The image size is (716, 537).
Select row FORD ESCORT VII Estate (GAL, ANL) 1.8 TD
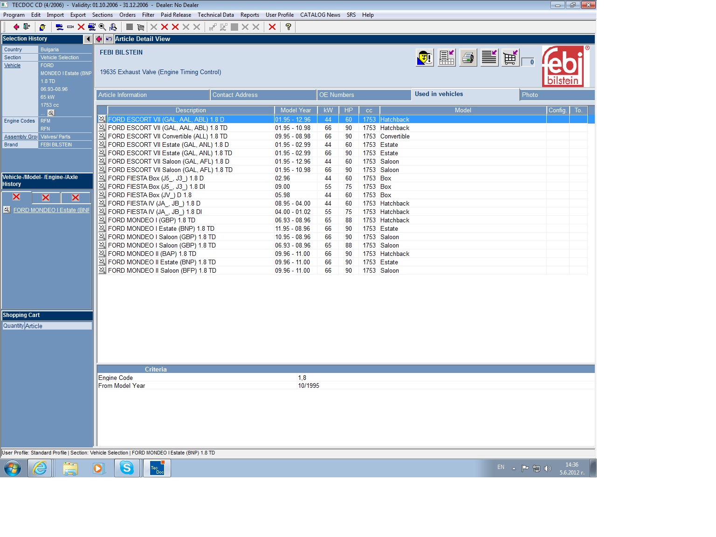tap(343, 153)
